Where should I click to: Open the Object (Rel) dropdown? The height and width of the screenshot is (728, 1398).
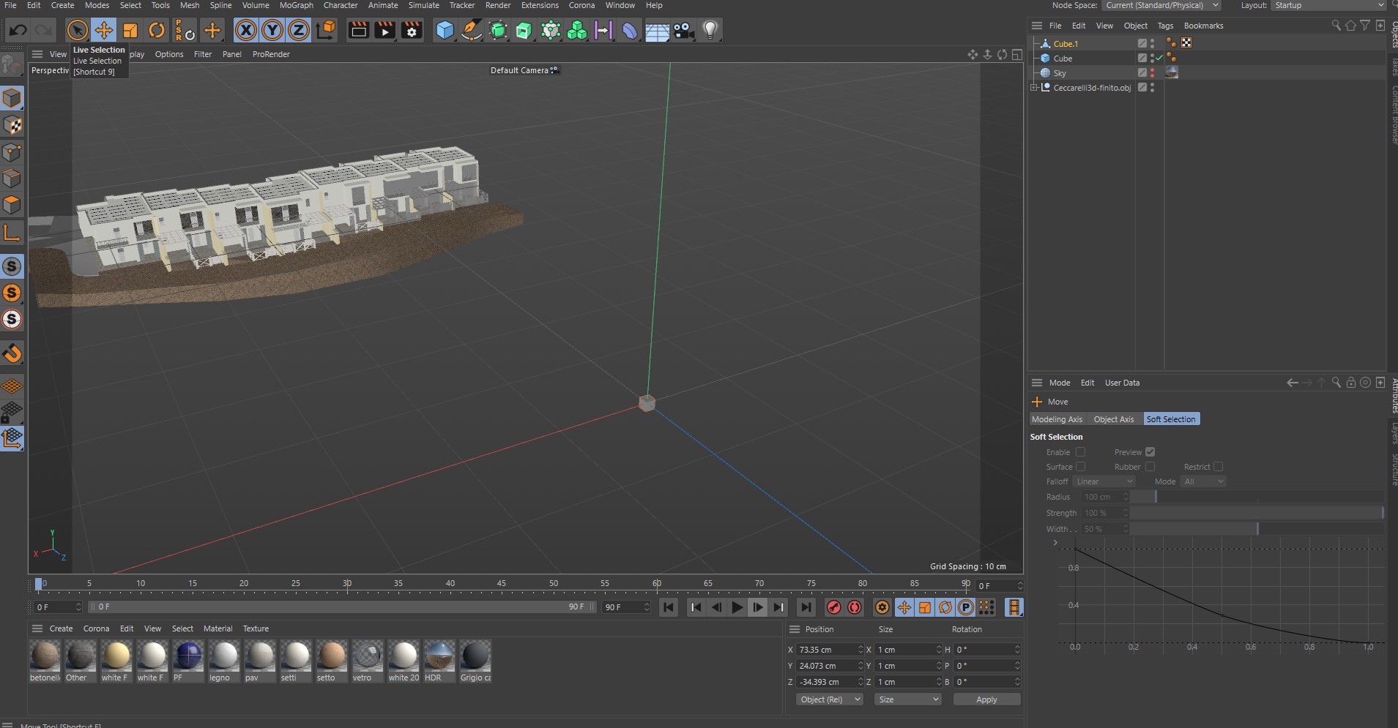point(830,699)
